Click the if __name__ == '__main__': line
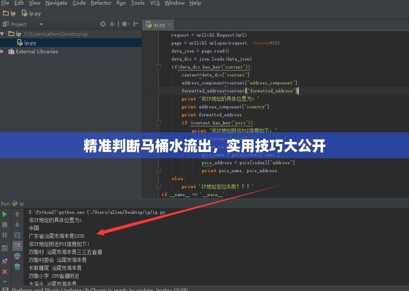This screenshot has height=291, width=409. point(194,194)
